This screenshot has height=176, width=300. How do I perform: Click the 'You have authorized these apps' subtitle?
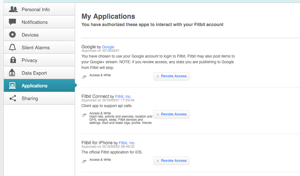pos(152,24)
